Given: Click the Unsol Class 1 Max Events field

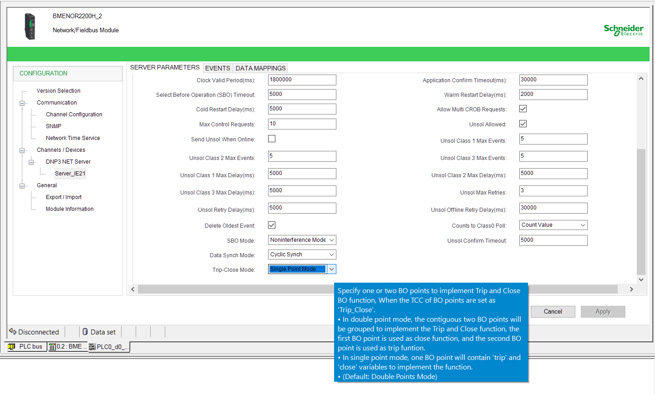Looking at the screenshot, I should (553, 139).
